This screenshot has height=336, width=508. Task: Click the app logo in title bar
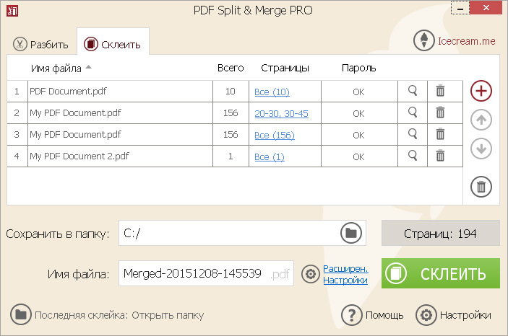[12, 11]
